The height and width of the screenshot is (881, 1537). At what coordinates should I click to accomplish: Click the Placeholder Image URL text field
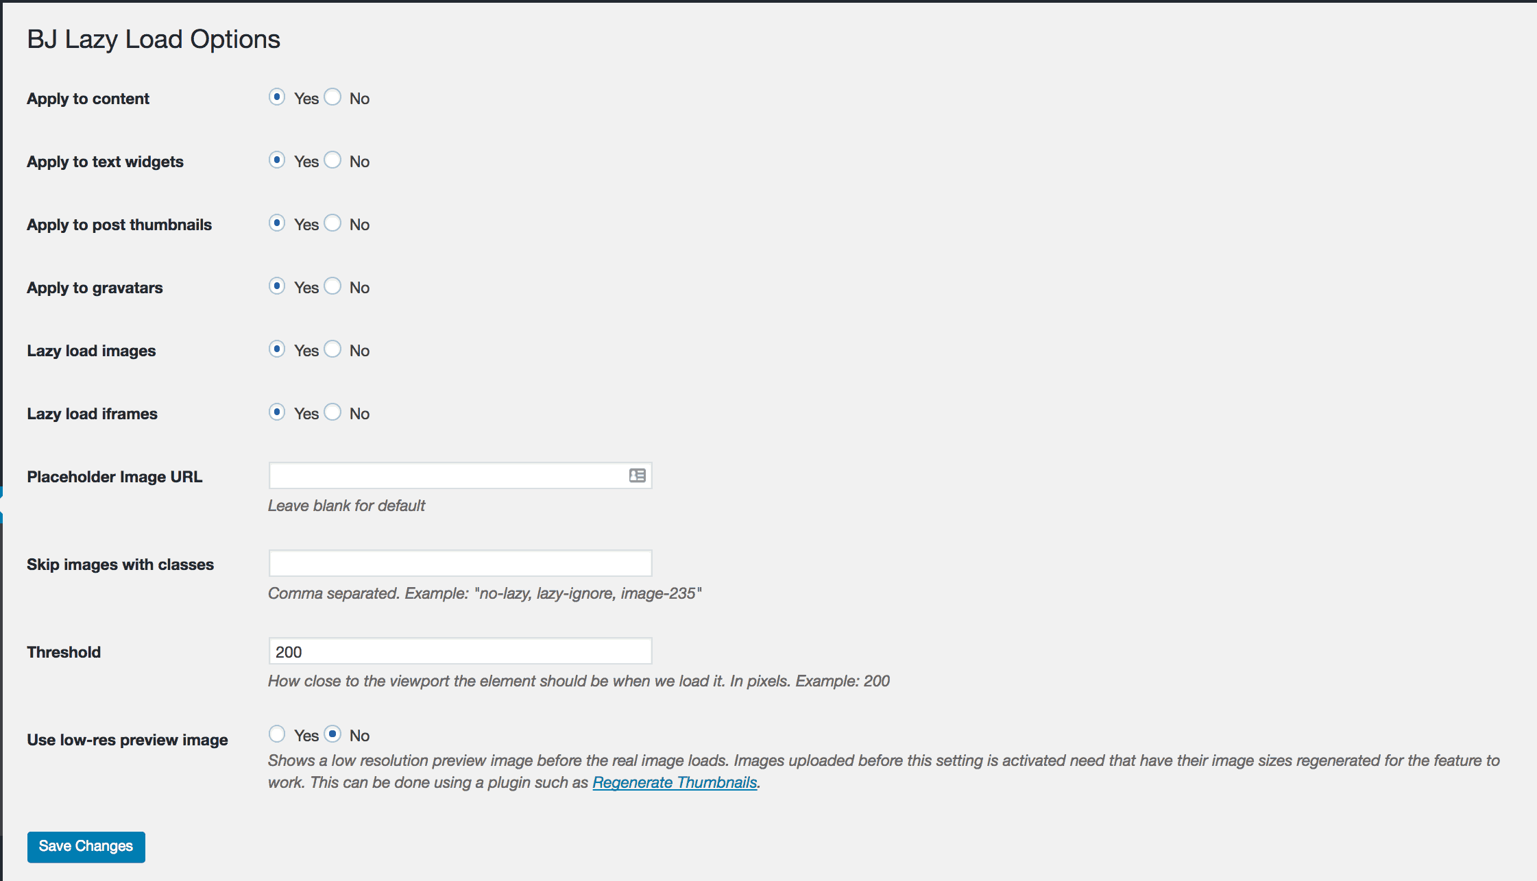(x=446, y=475)
